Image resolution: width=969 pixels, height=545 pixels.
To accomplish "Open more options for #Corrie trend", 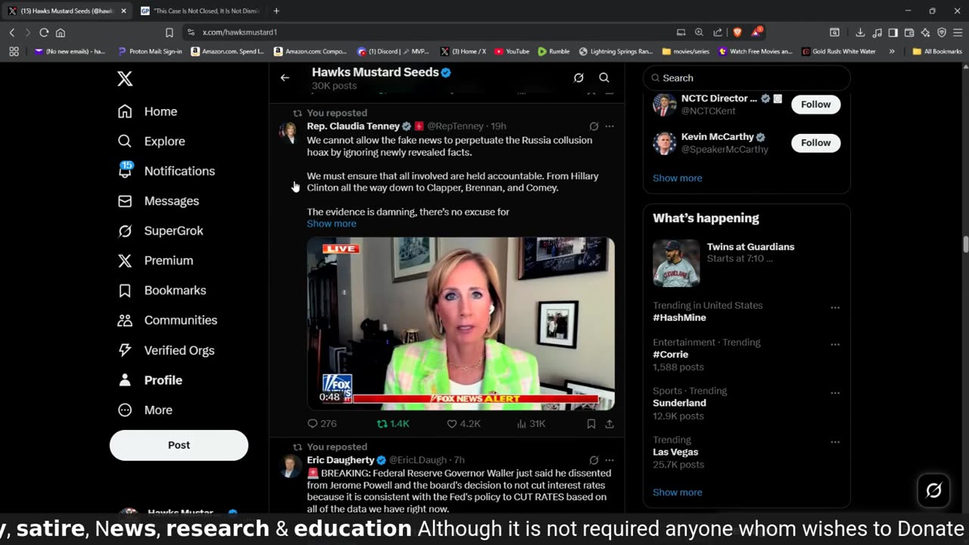I will click(x=835, y=344).
